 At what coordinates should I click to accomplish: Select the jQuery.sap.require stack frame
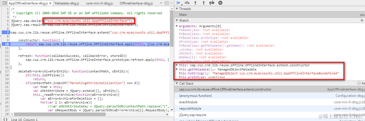tap(269, 115)
